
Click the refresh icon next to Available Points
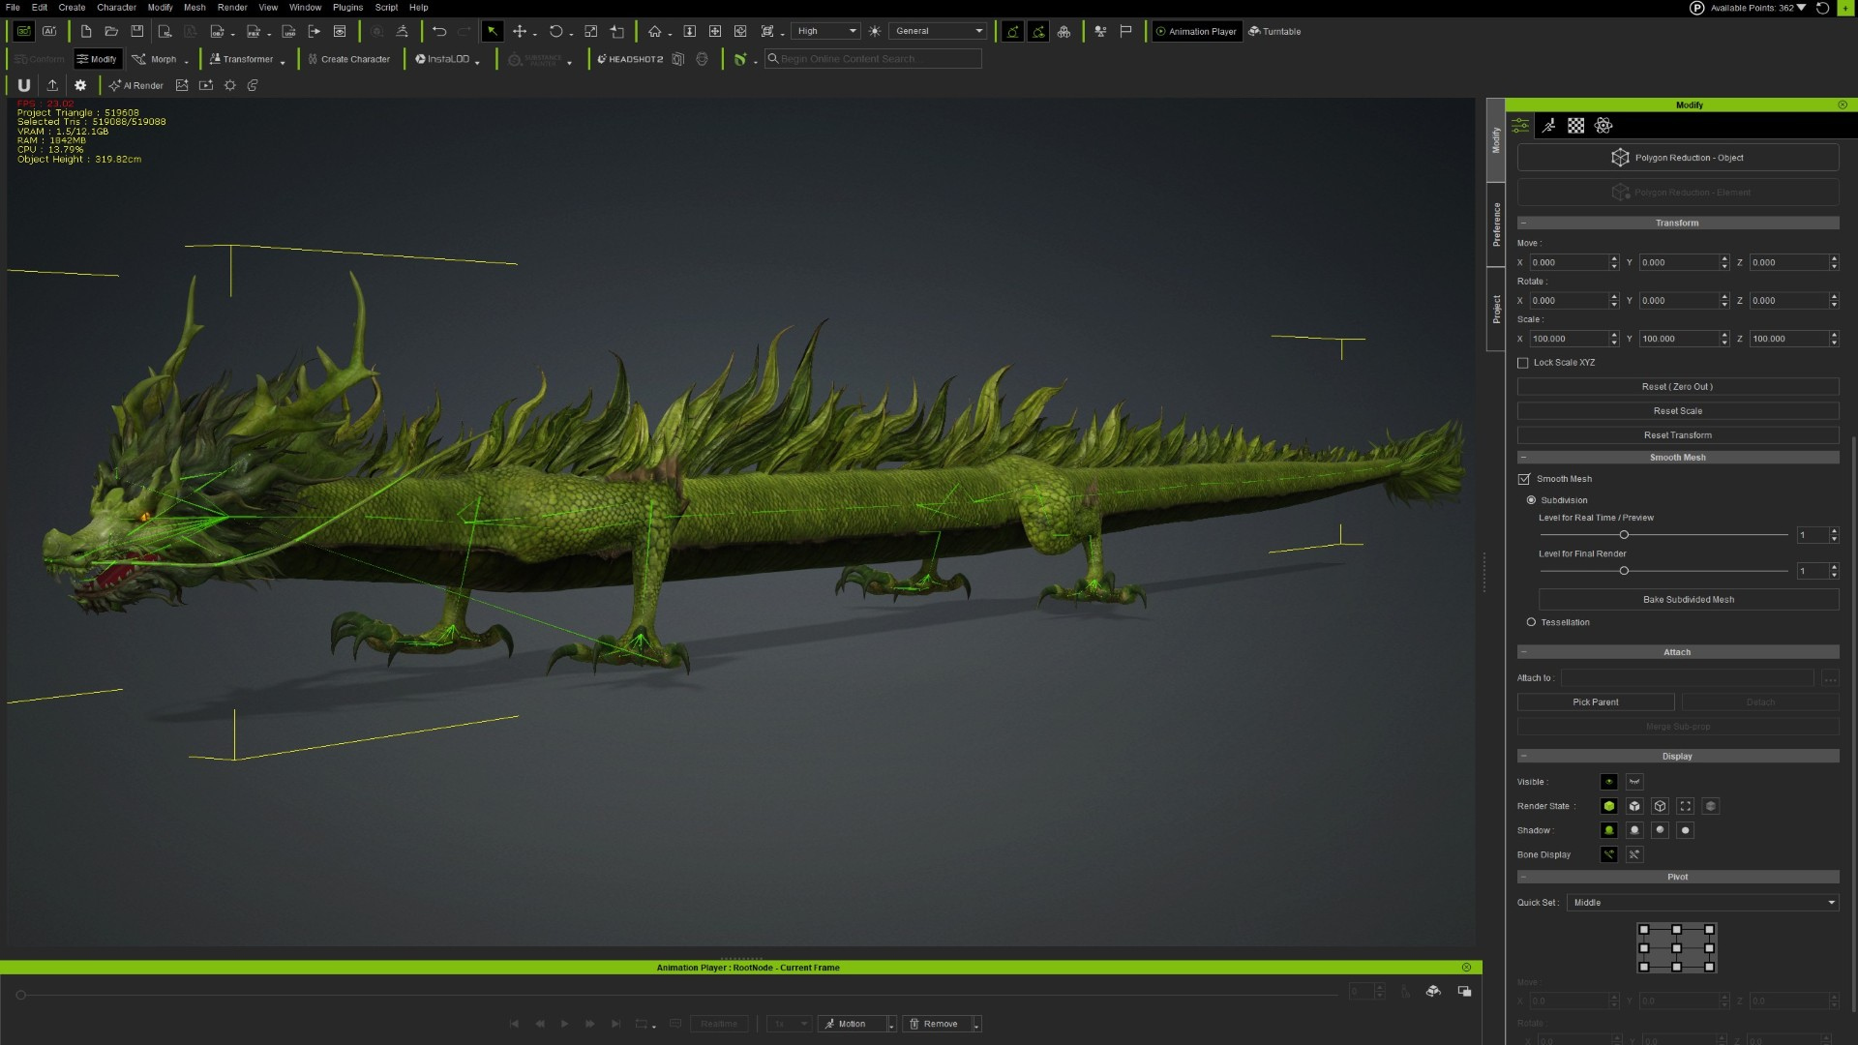1822,8
